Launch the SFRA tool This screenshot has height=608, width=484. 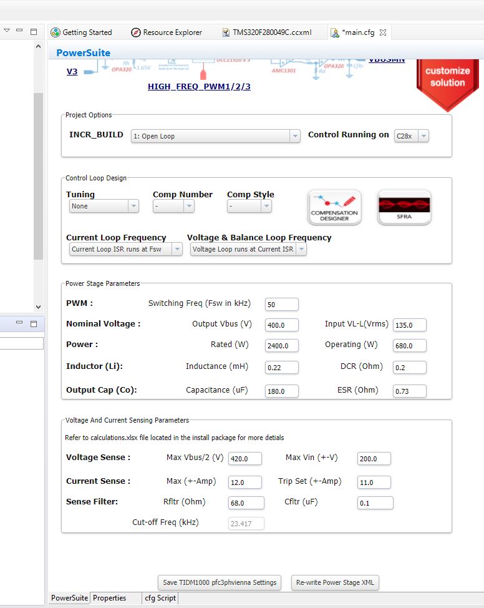404,207
